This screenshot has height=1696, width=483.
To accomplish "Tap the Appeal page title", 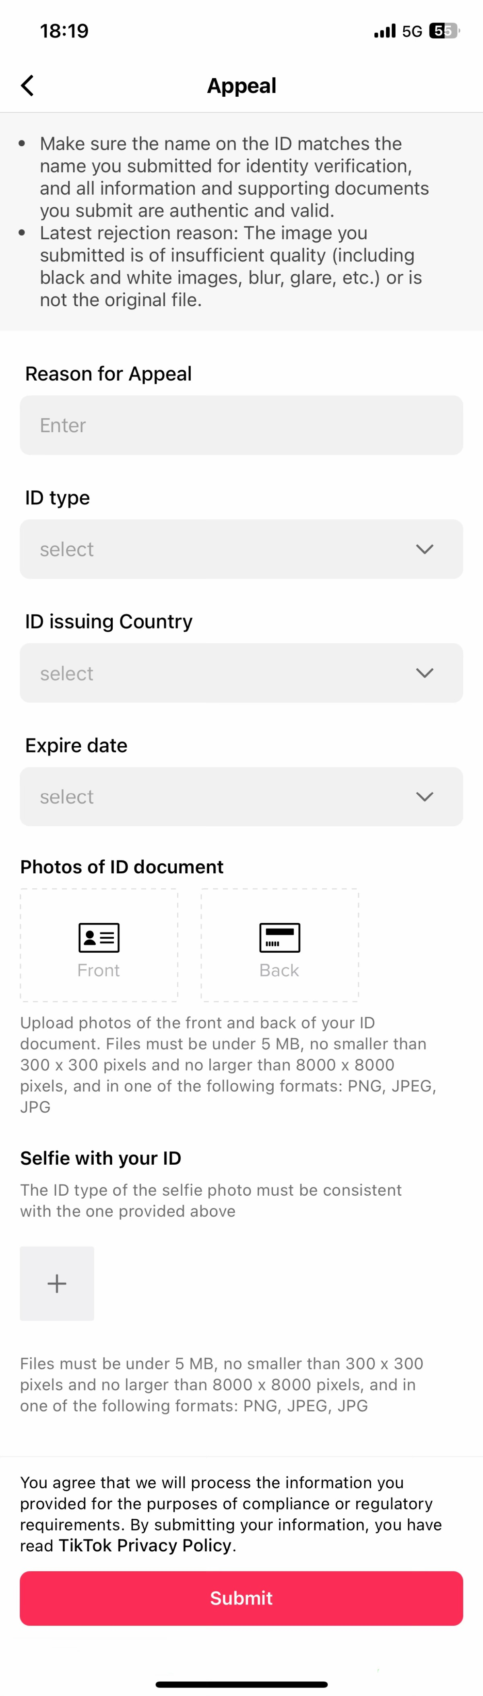I will (242, 85).
